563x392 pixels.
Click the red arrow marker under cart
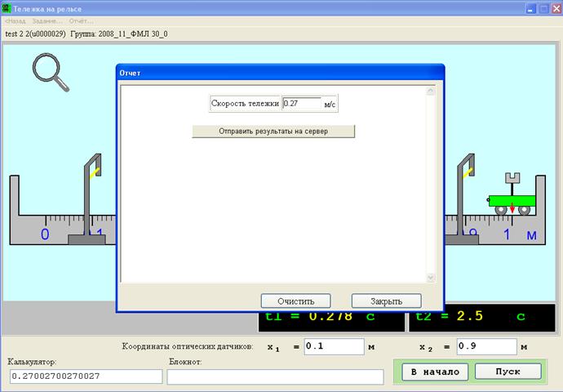(x=512, y=207)
